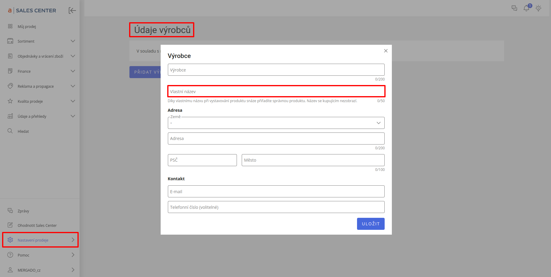Close the Výrobce dialog
The image size is (551, 277).
tap(386, 51)
